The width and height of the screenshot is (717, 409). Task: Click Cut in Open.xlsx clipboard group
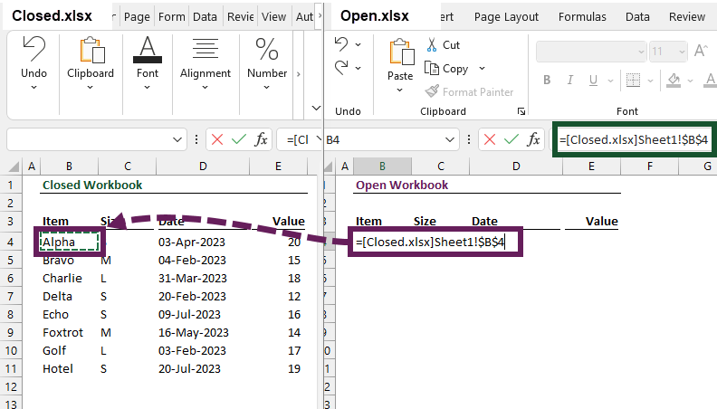point(444,44)
